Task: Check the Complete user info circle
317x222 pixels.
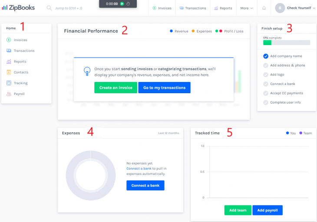Action: click(266, 102)
